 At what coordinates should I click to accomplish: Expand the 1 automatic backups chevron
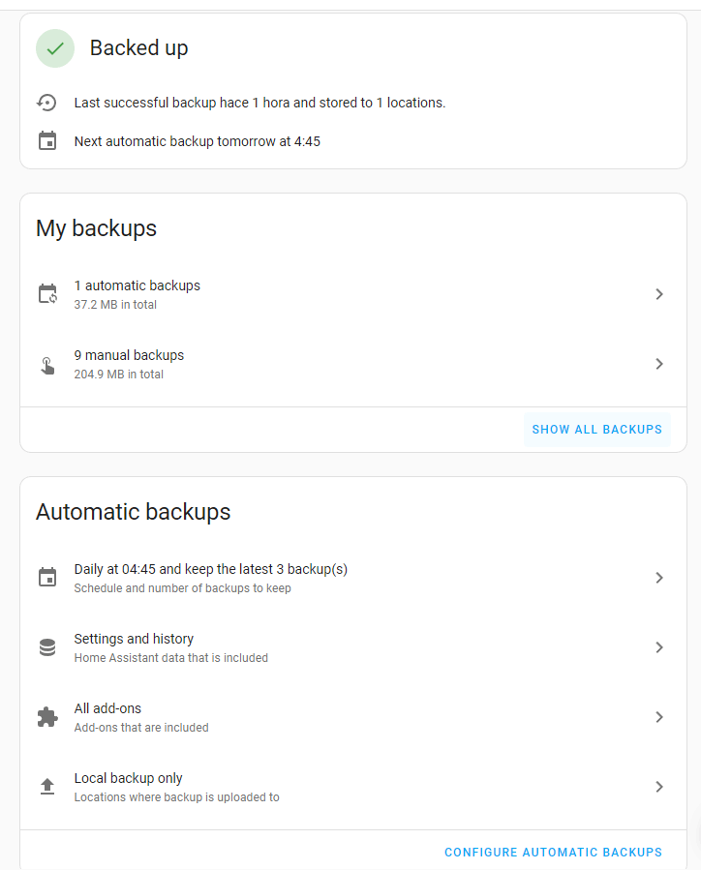658,294
